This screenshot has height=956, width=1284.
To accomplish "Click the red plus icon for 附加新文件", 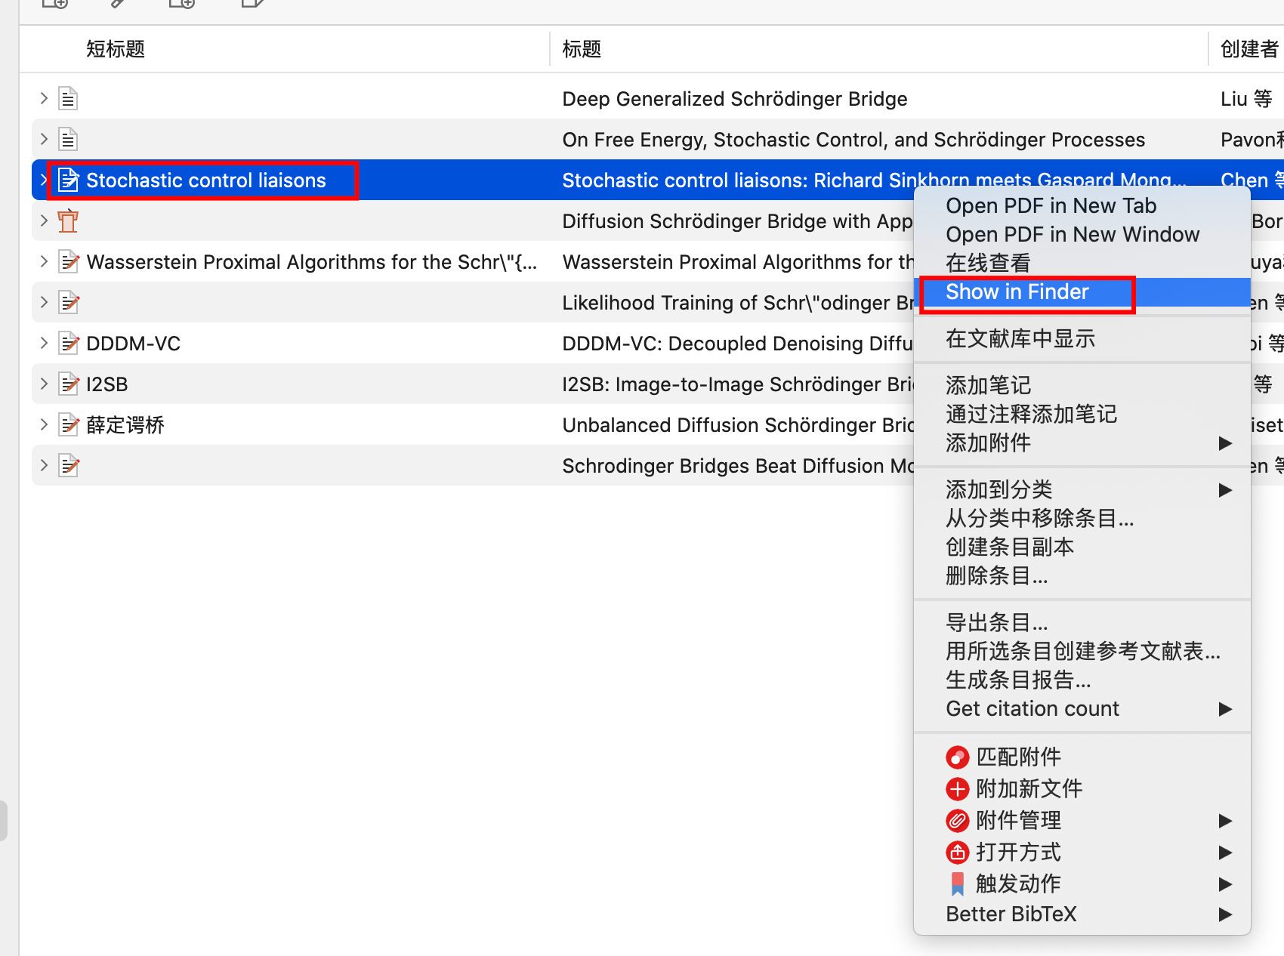I will [957, 789].
